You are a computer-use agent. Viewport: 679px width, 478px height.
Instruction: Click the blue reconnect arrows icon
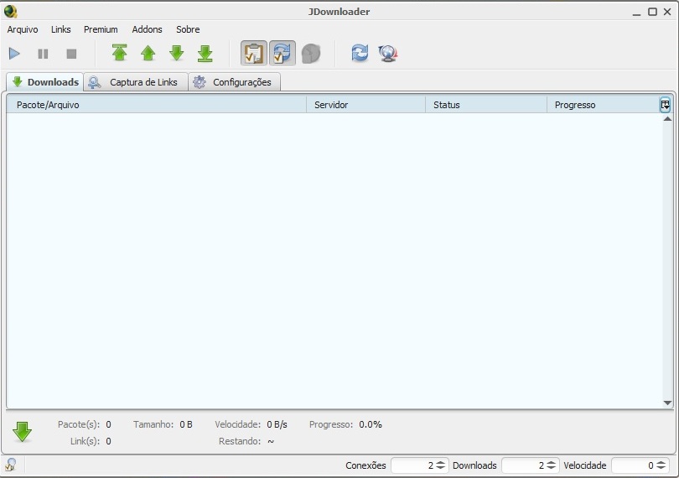[360, 54]
